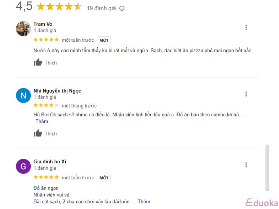Open three-dot menu for Nhi Nguyễn thị Ngọc's review
Image resolution: width=279 pixels, height=209 pixels.
pos(246,94)
